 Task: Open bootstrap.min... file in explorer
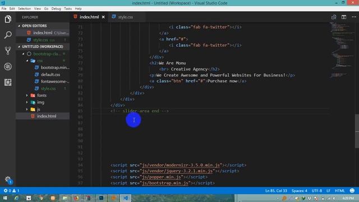(43, 67)
